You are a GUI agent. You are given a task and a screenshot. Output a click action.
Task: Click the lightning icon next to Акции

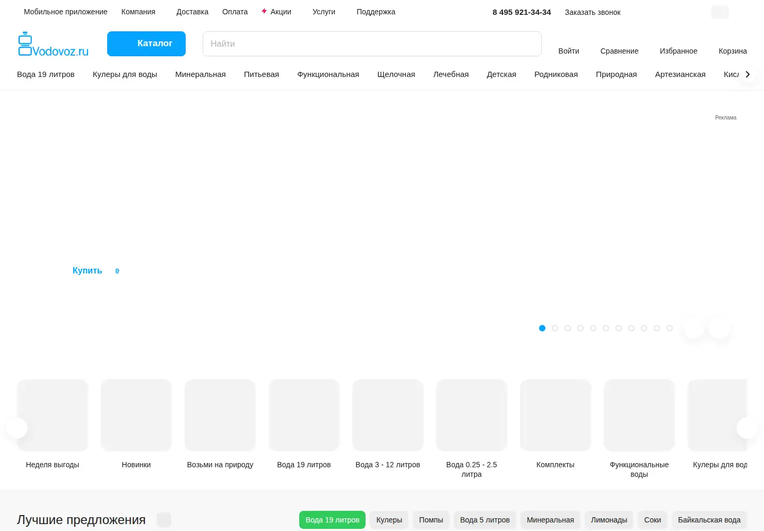[264, 11]
